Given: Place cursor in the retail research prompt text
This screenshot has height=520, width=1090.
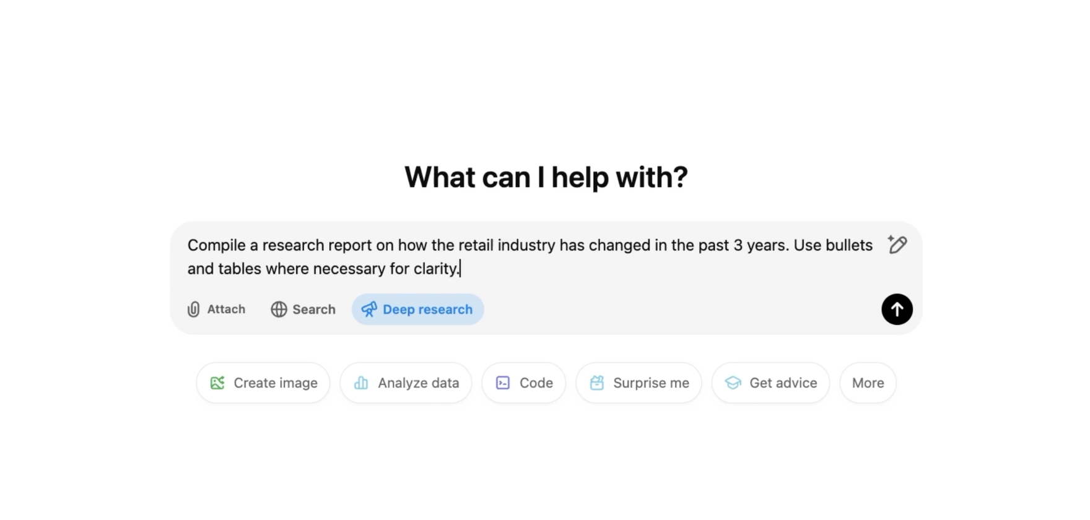Looking at the screenshot, I should pyautogui.click(x=530, y=257).
